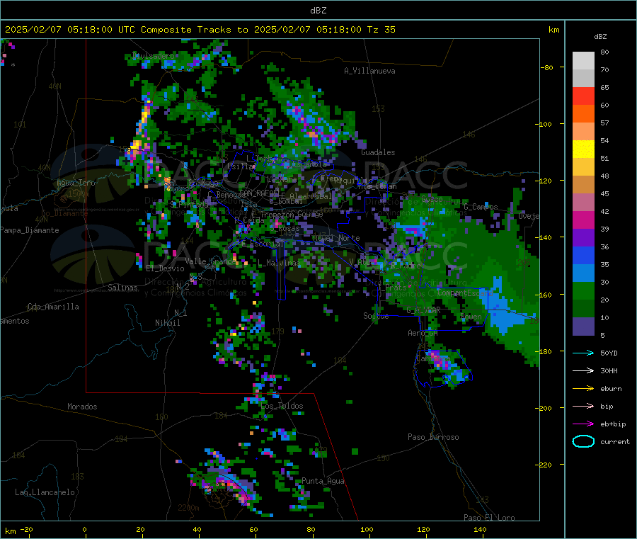Pick the dark green 10–20 dBZ swatch

[583, 309]
